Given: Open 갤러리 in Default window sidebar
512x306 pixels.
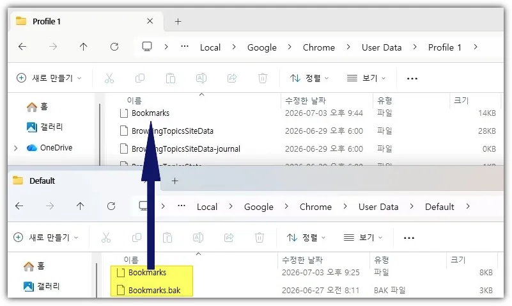Looking at the screenshot, I should 42,286.
